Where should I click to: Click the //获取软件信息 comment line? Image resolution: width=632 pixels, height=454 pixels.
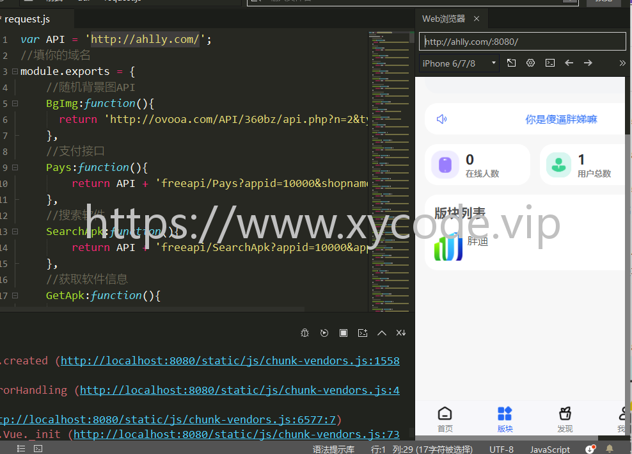click(86, 279)
